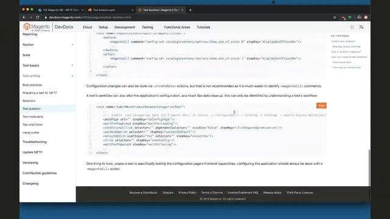Open Troubleshooting in the sidebar
The height and width of the screenshot is (219, 390).
34,142
